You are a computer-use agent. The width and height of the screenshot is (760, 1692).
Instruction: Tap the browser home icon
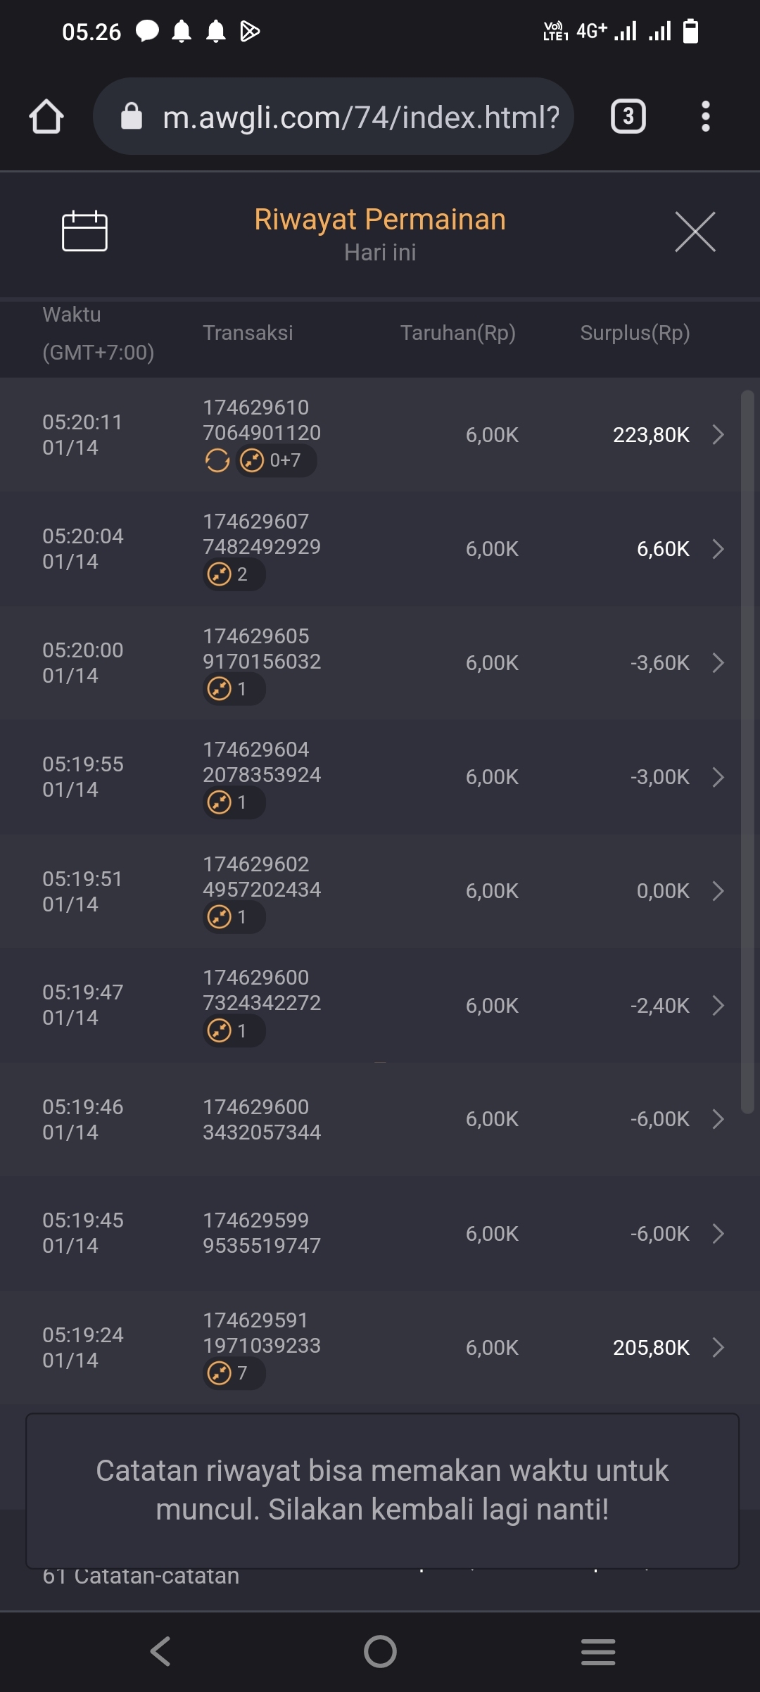tap(46, 116)
